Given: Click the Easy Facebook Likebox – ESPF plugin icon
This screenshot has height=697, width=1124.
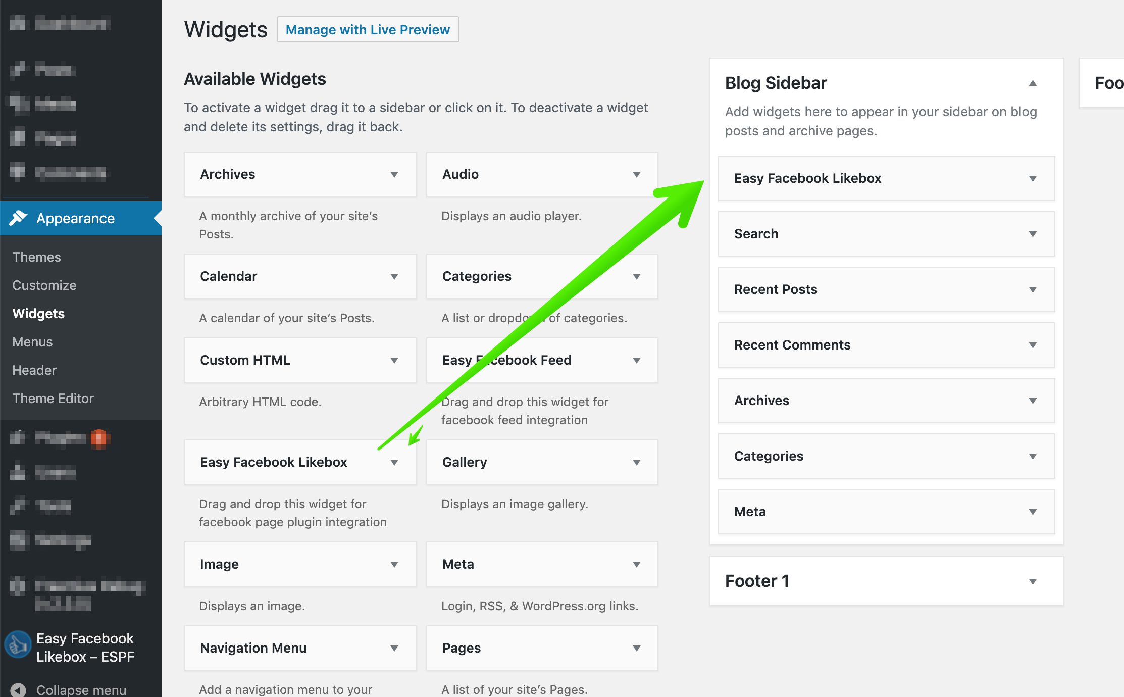Looking at the screenshot, I should (x=18, y=644).
